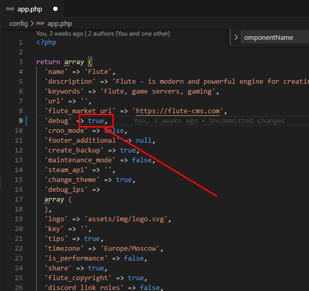Click the 'assets/img/logo.svg' string

(x=126, y=219)
